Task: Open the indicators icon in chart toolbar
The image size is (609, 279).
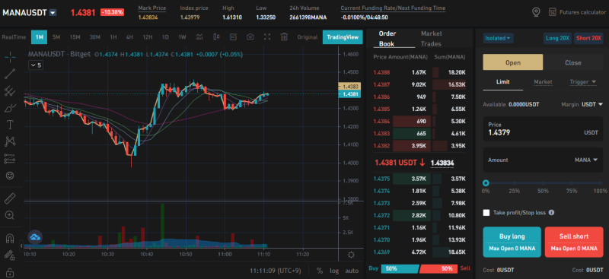Action: click(199, 36)
